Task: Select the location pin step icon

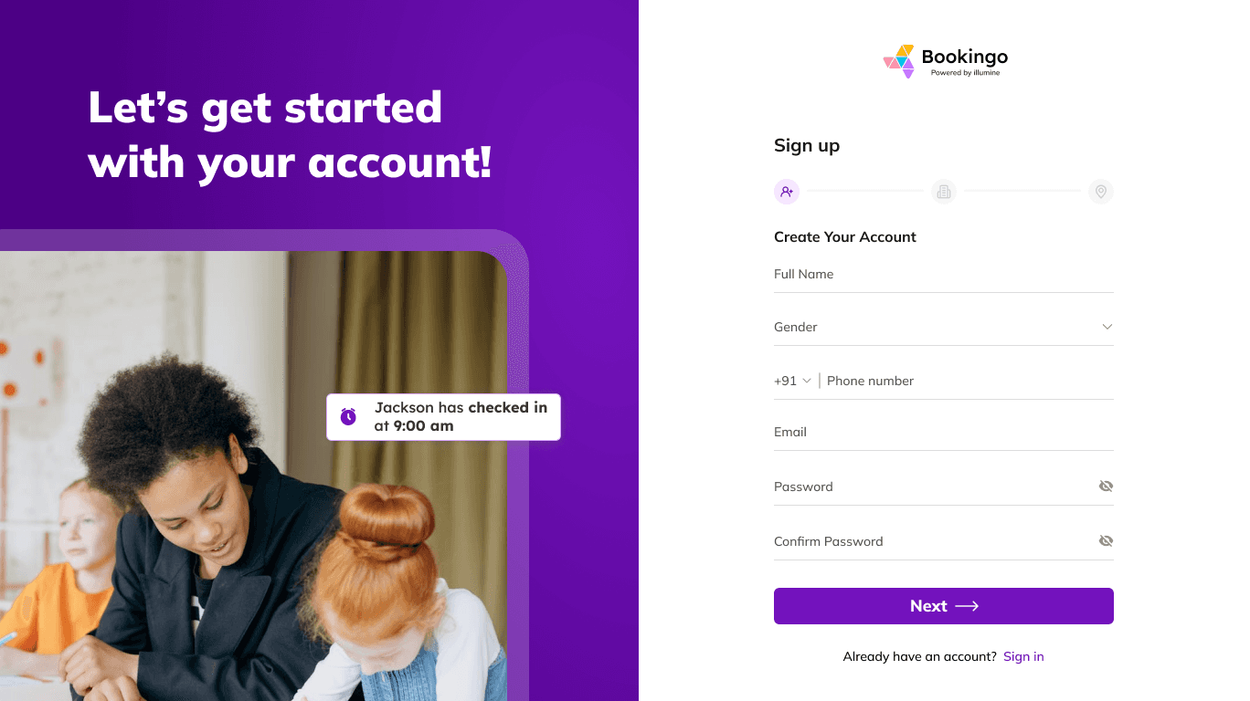Action: pyautogui.click(x=1101, y=192)
